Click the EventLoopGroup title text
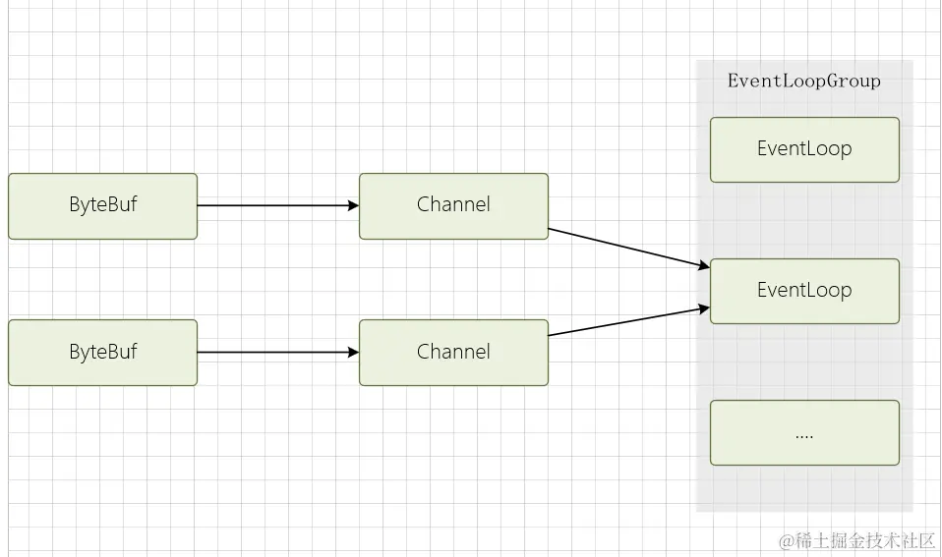Viewport: 942px width, 557px height. [803, 81]
